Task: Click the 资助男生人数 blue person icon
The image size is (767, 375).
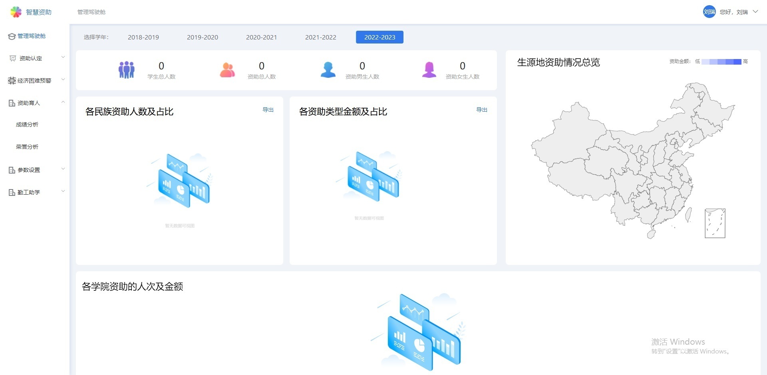Action: pyautogui.click(x=328, y=70)
